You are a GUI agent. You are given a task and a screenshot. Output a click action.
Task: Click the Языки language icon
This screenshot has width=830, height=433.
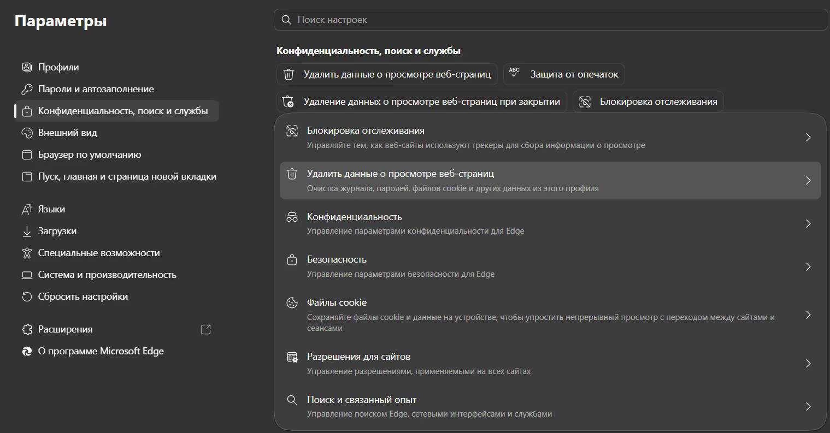point(27,209)
